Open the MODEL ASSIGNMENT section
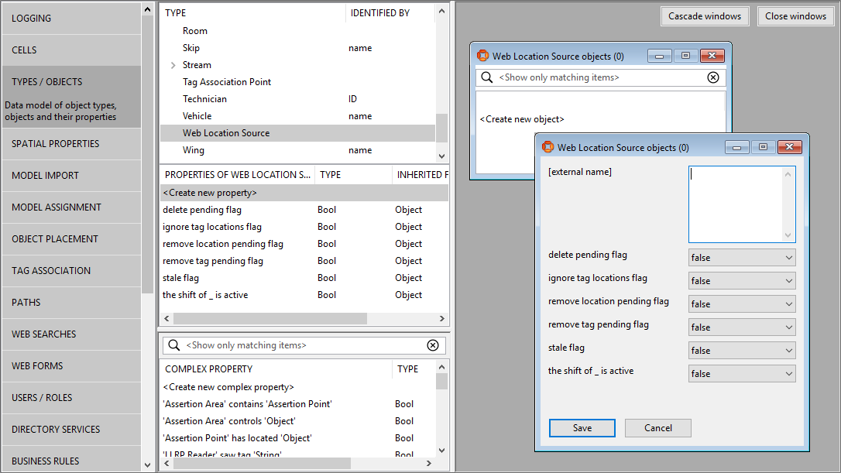 pyautogui.click(x=71, y=207)
